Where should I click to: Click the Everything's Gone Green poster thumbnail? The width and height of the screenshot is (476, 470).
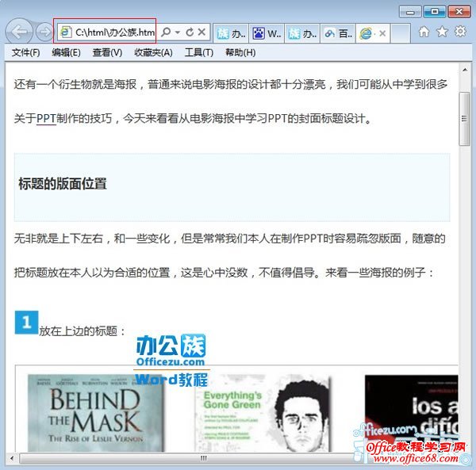[x=263, y=413]
